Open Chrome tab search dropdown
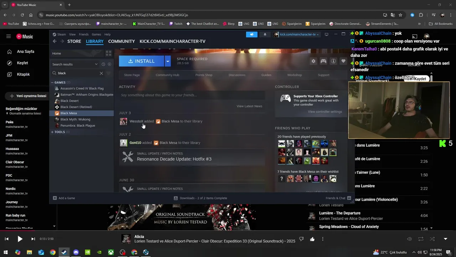This screenshot has height=257, width=456. point(5,5)
